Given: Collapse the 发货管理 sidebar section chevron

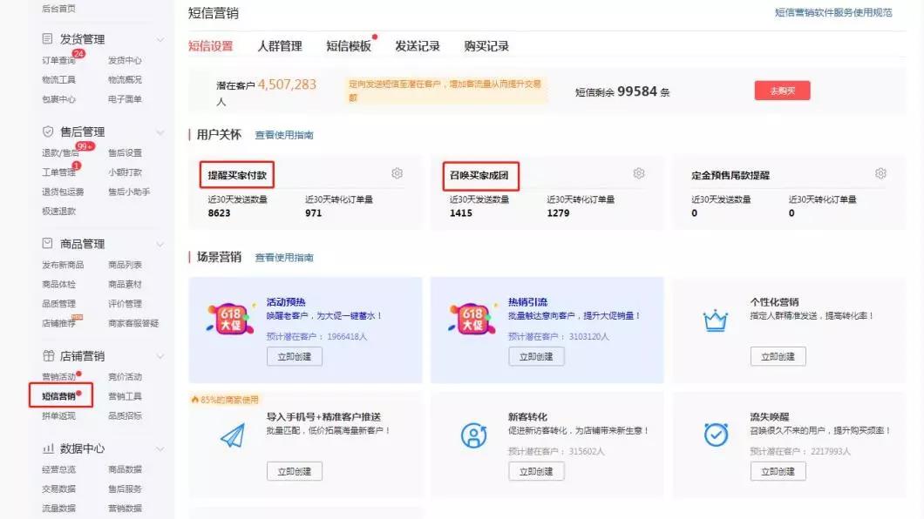Looking at the screenshot, I should (160, 39).
